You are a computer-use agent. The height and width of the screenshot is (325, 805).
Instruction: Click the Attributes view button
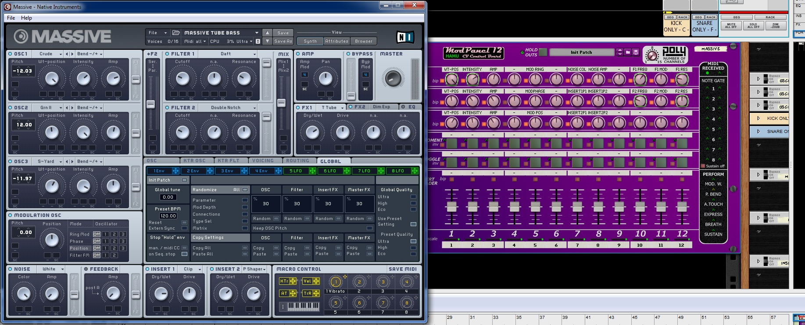[x=336, y=41]
